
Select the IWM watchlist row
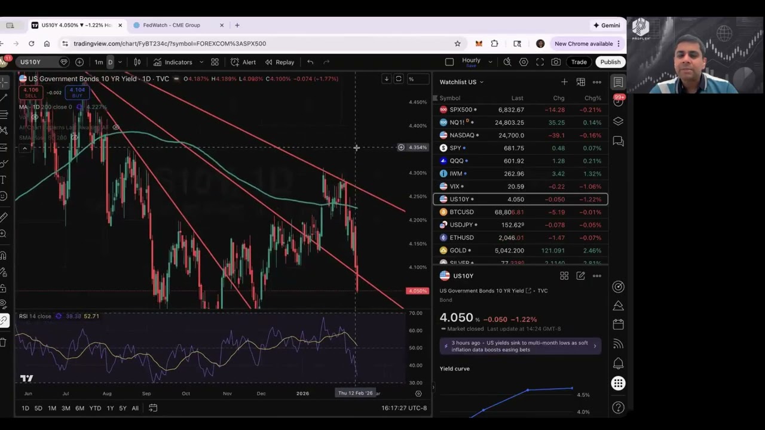[521, 174]
